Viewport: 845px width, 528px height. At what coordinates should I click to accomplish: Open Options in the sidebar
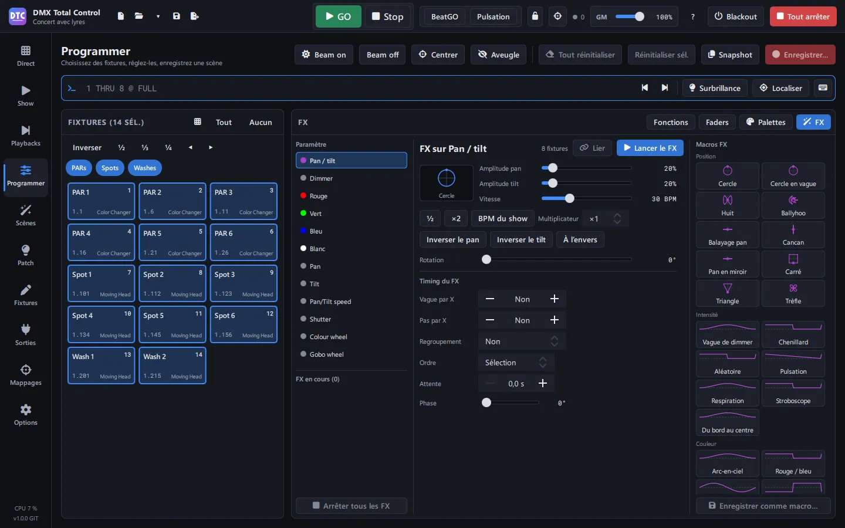click(26, 415)
